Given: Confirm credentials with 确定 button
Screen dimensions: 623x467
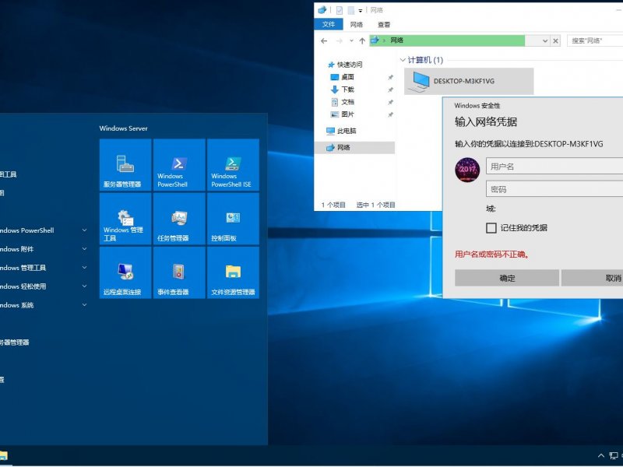Looking at the screenshot, I should [x=507, y=278].
